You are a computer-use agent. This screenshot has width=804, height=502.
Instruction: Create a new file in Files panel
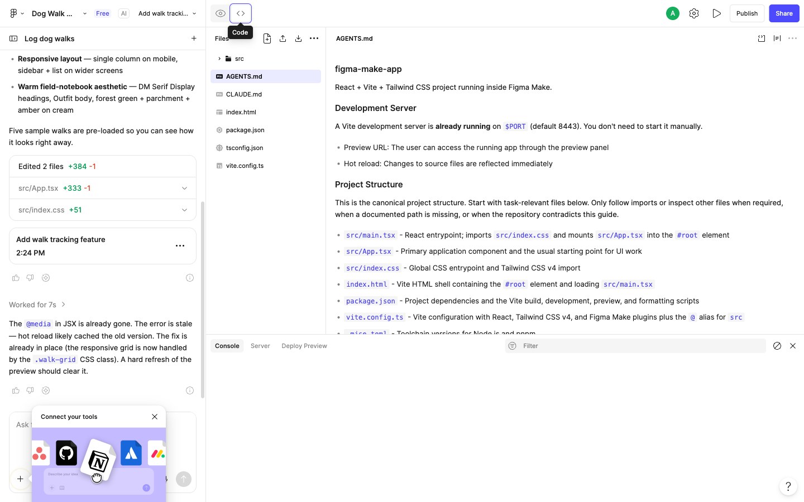pyautogui.click(x=267, y=38)
